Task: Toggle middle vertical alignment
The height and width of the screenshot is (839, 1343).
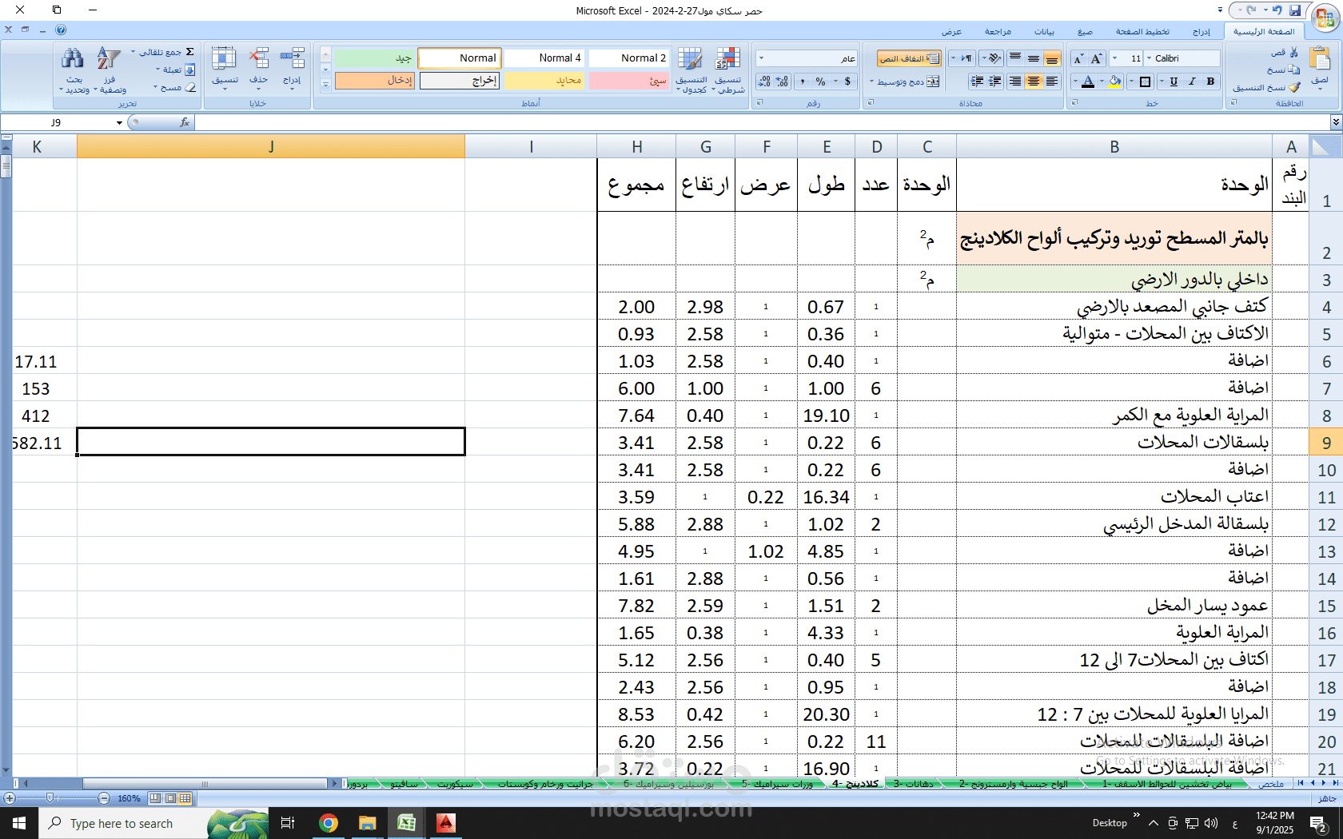Action: point(1034,58)
